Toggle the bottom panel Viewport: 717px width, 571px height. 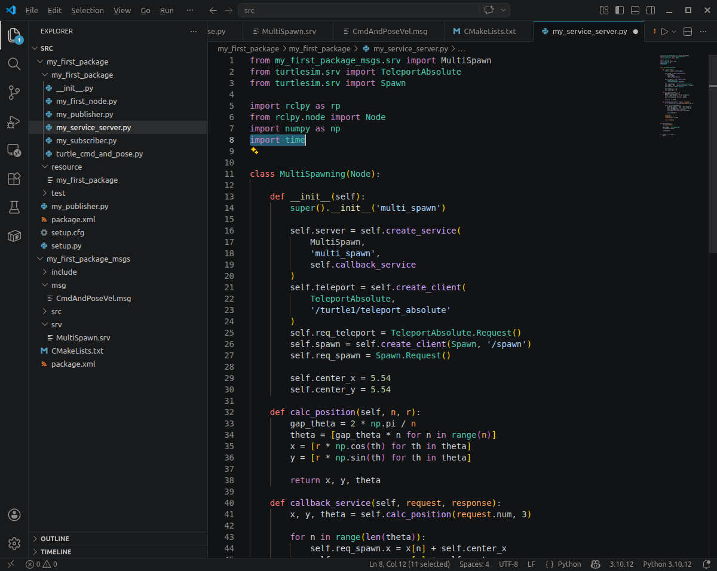click(635, 10)
